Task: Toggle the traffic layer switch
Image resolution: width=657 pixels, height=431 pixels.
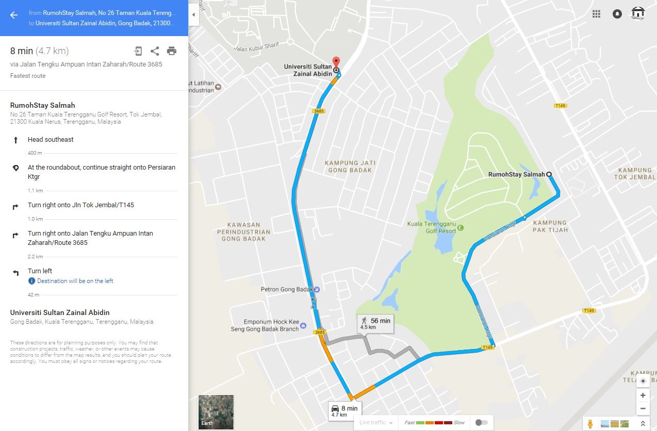Action: [x=481, y=423]
